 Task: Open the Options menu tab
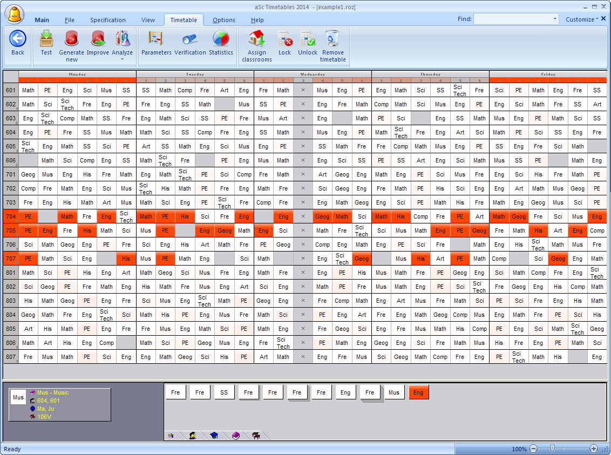point(223,20)
